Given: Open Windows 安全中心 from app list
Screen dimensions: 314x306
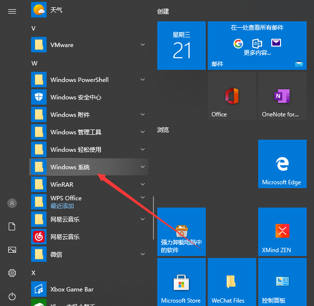Looking at the screenshot, I should (x=76, y=97).
